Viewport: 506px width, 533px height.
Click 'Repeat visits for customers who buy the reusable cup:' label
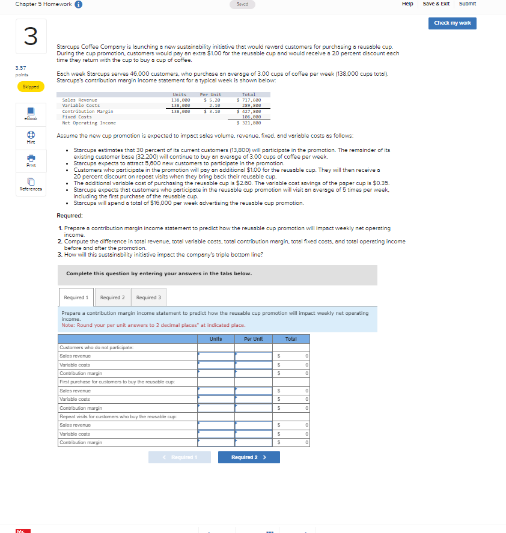click(x=118, y=416)
